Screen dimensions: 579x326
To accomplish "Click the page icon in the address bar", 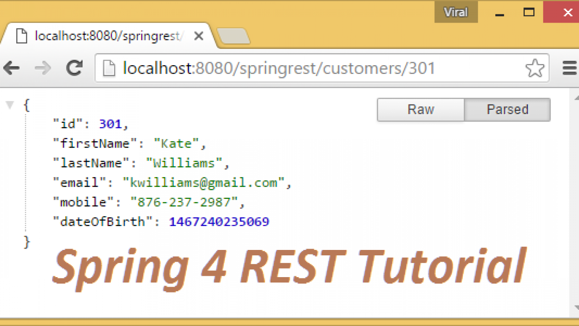I will pyautogui.click(x=109, y=68).
